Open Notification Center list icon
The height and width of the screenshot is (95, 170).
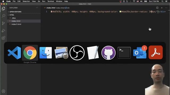click(x=166, y=1)
